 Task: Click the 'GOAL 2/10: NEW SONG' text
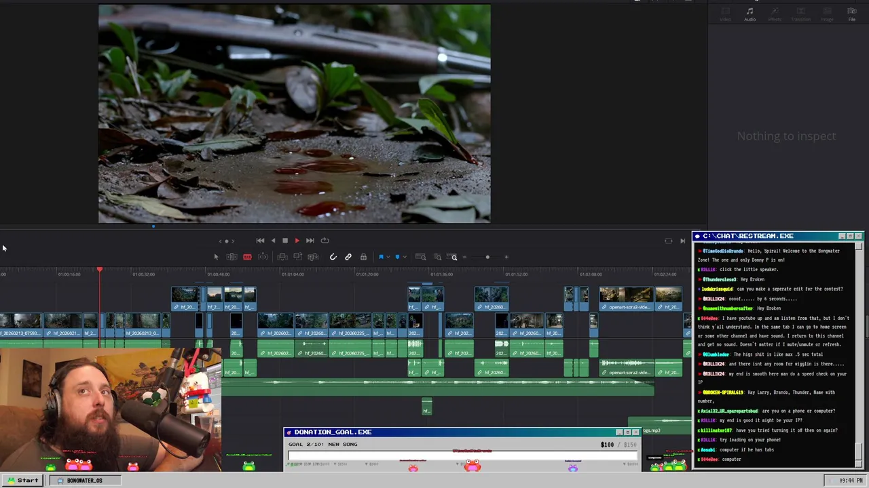pos(322,445)
